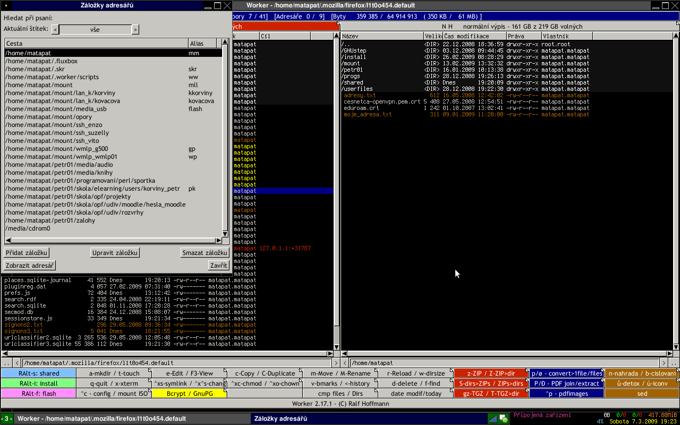The image size is (680, 425).
Task: Click the network signal tray icon
Action: 492,419
